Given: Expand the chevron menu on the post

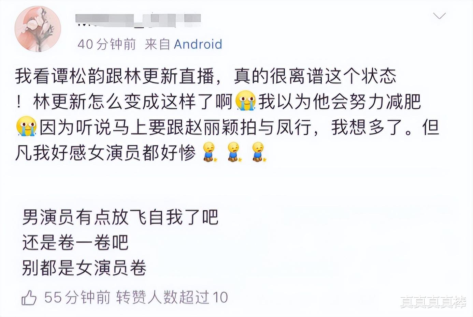Looking at the screenshot, I should coord(439,16).
